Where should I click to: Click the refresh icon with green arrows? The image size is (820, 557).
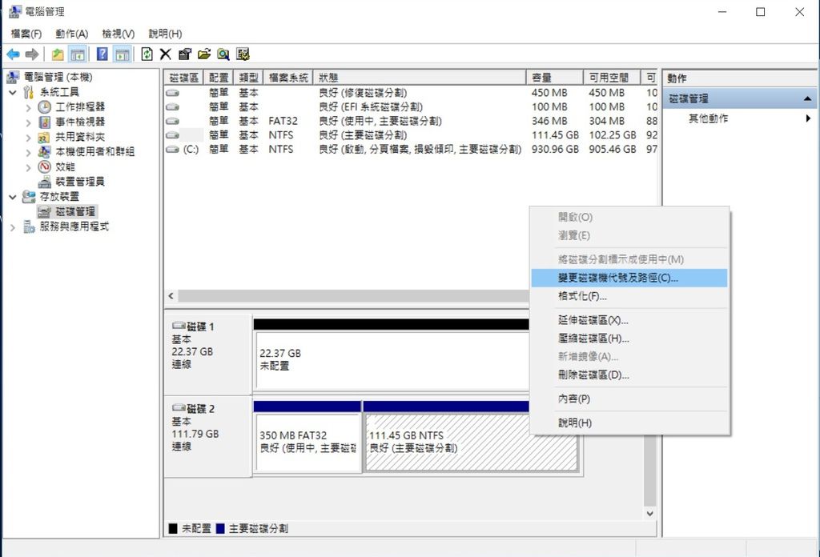(x=147, y=54)
